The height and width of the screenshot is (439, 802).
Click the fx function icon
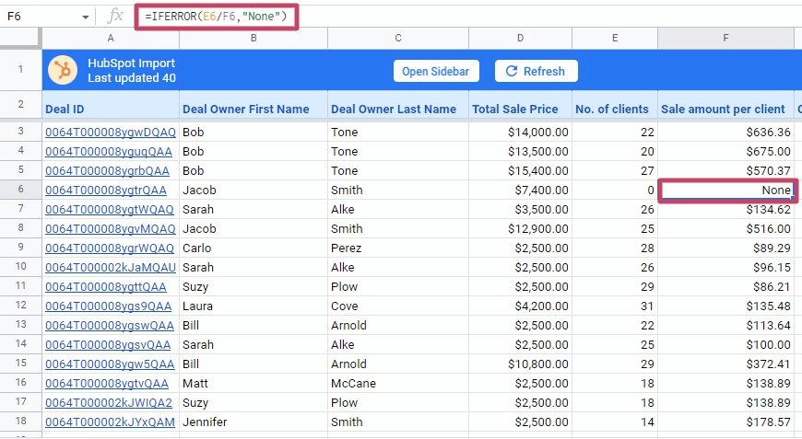pos(115,16)
